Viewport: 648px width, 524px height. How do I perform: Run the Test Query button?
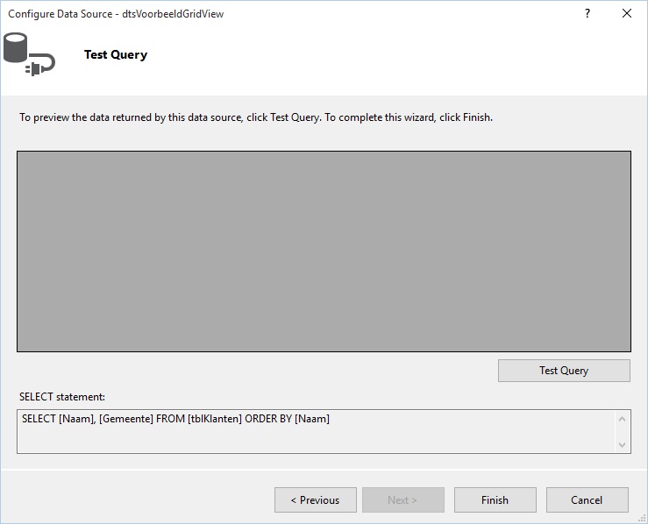click(564, 371)
